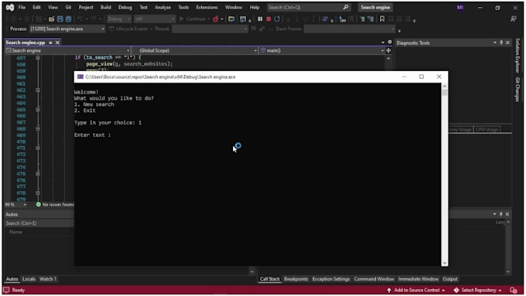Click the Restart debugging icon
Image resolution: width=526 pixels, height=296 pixels.
pyautogui.click(x=277, y=19)
